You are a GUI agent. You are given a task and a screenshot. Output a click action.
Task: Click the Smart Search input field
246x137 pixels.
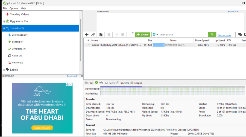[x=184, y=35]
